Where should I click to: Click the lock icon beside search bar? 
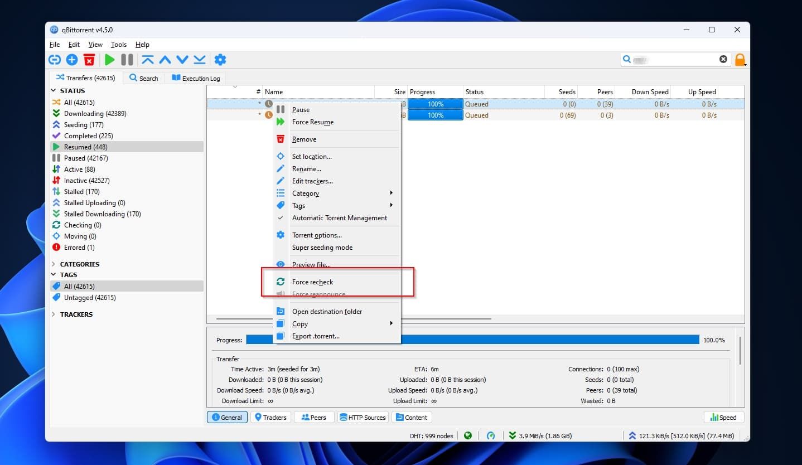pos(740,59)
